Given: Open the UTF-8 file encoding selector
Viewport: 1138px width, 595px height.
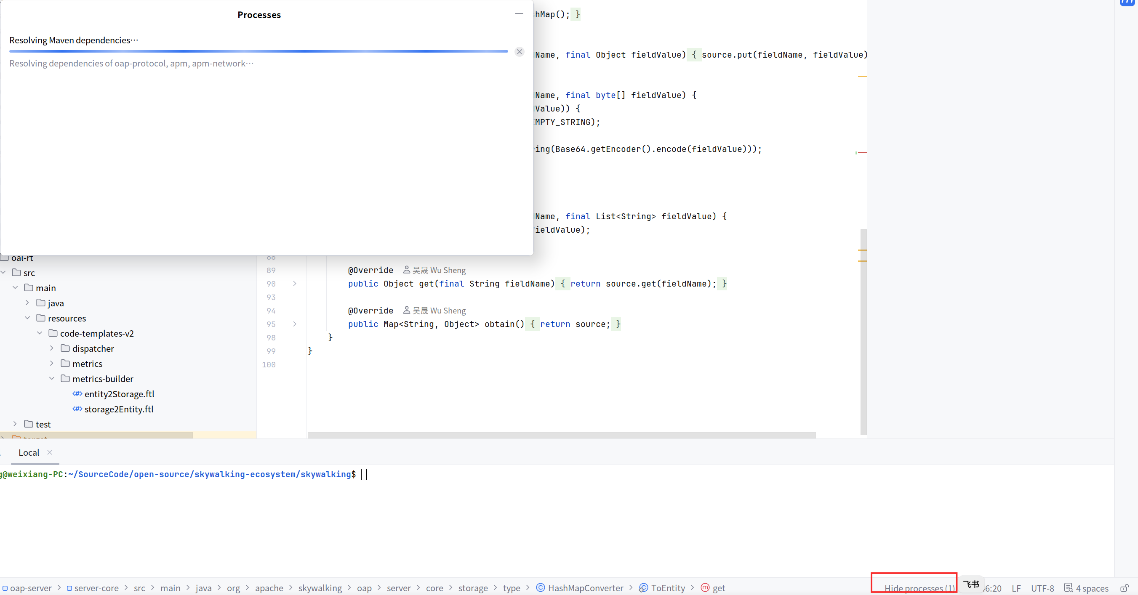Looking at the screenshot, I should (1042, 588).
